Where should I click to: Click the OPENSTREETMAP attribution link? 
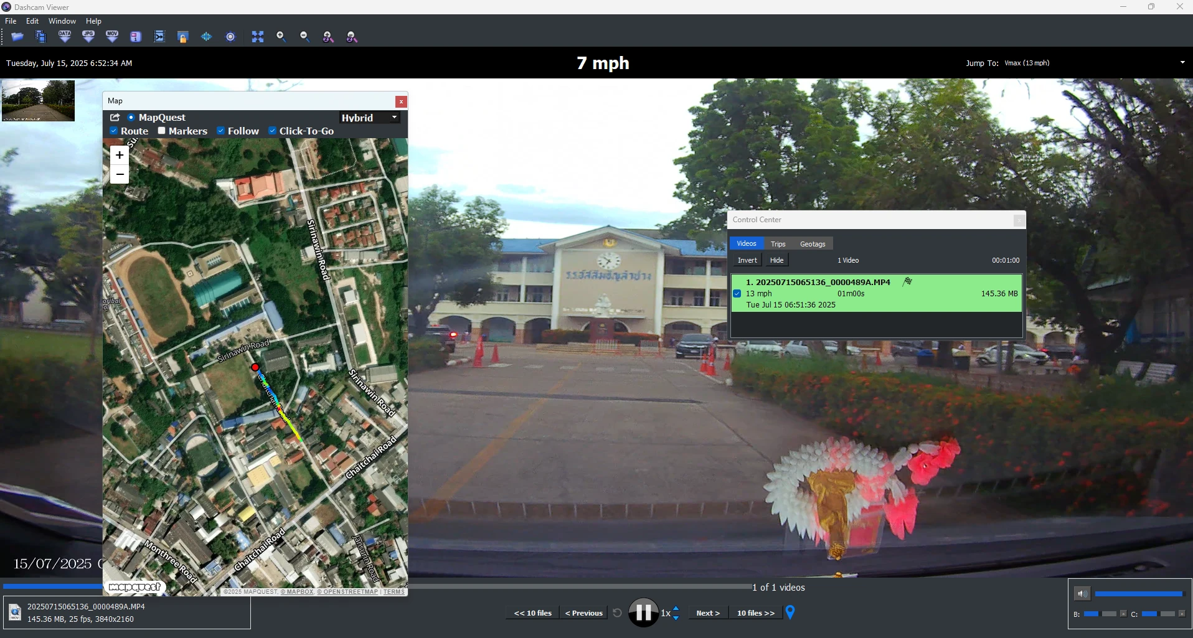coord(347,591)
